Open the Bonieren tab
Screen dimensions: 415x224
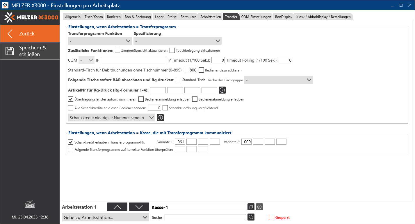coord(114,17)
